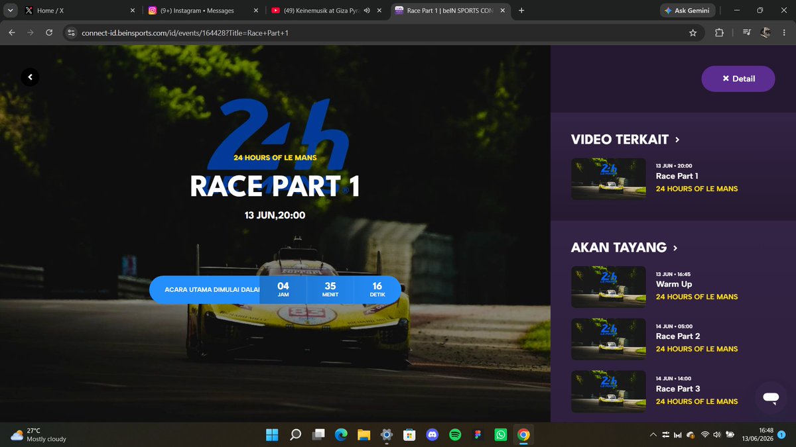Close the Home / X tab
796x447 pixels.
pos(133,11)
